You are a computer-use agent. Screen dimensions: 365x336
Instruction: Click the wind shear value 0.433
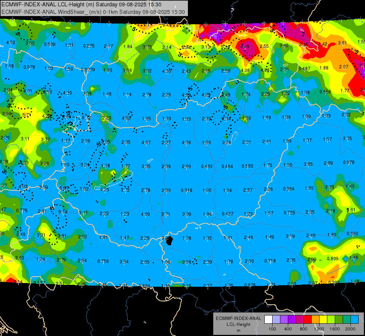click(x=207, y=166)
